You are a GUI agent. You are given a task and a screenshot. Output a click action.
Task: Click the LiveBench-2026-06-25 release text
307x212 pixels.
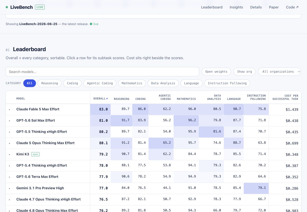point(38,24)
